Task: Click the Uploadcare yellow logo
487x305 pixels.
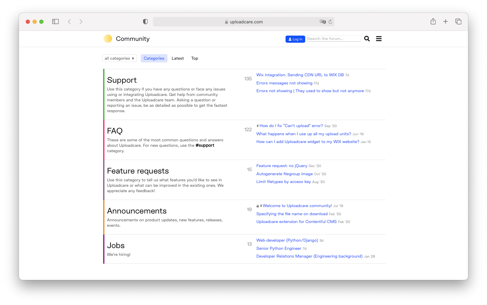Action: 108,39
